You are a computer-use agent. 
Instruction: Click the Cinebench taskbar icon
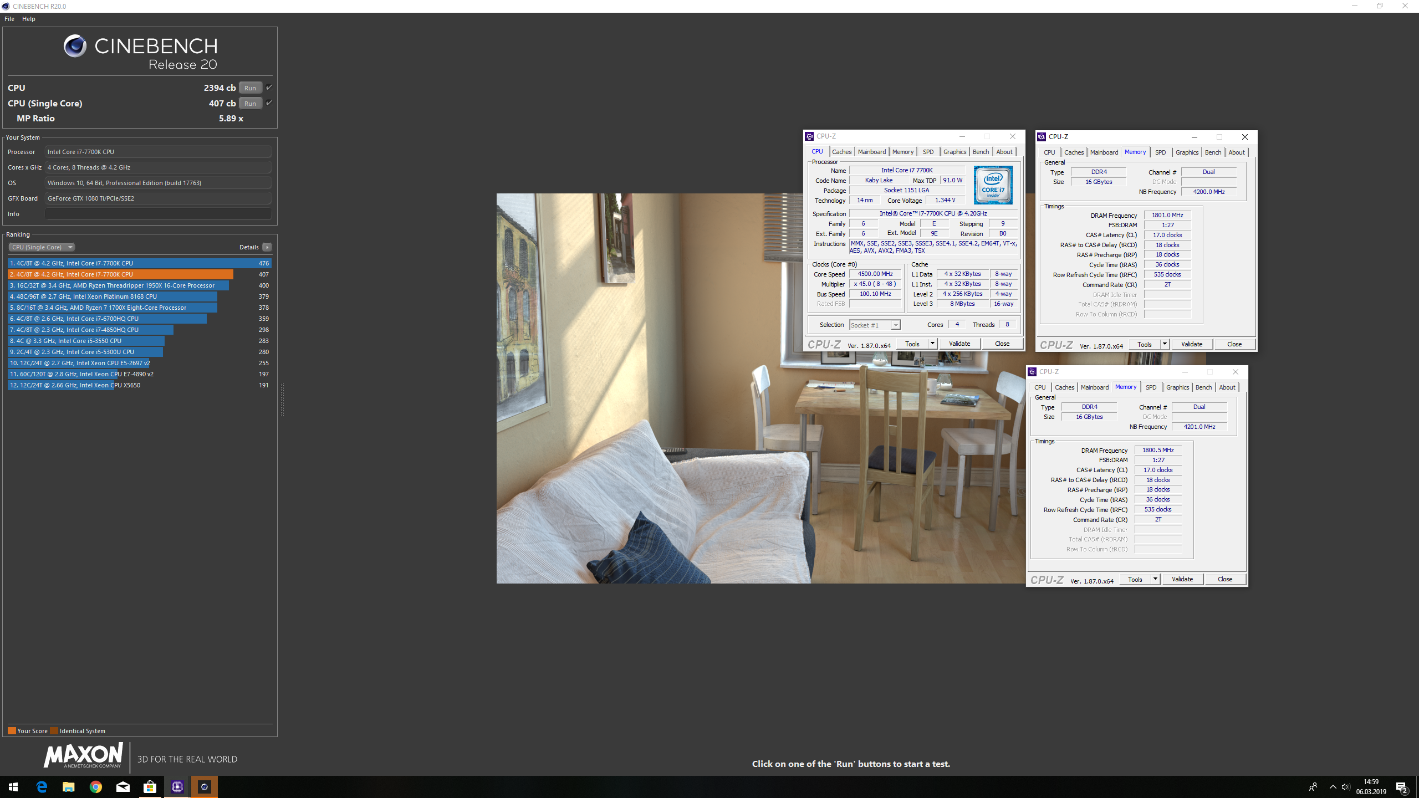coord(205,787)
